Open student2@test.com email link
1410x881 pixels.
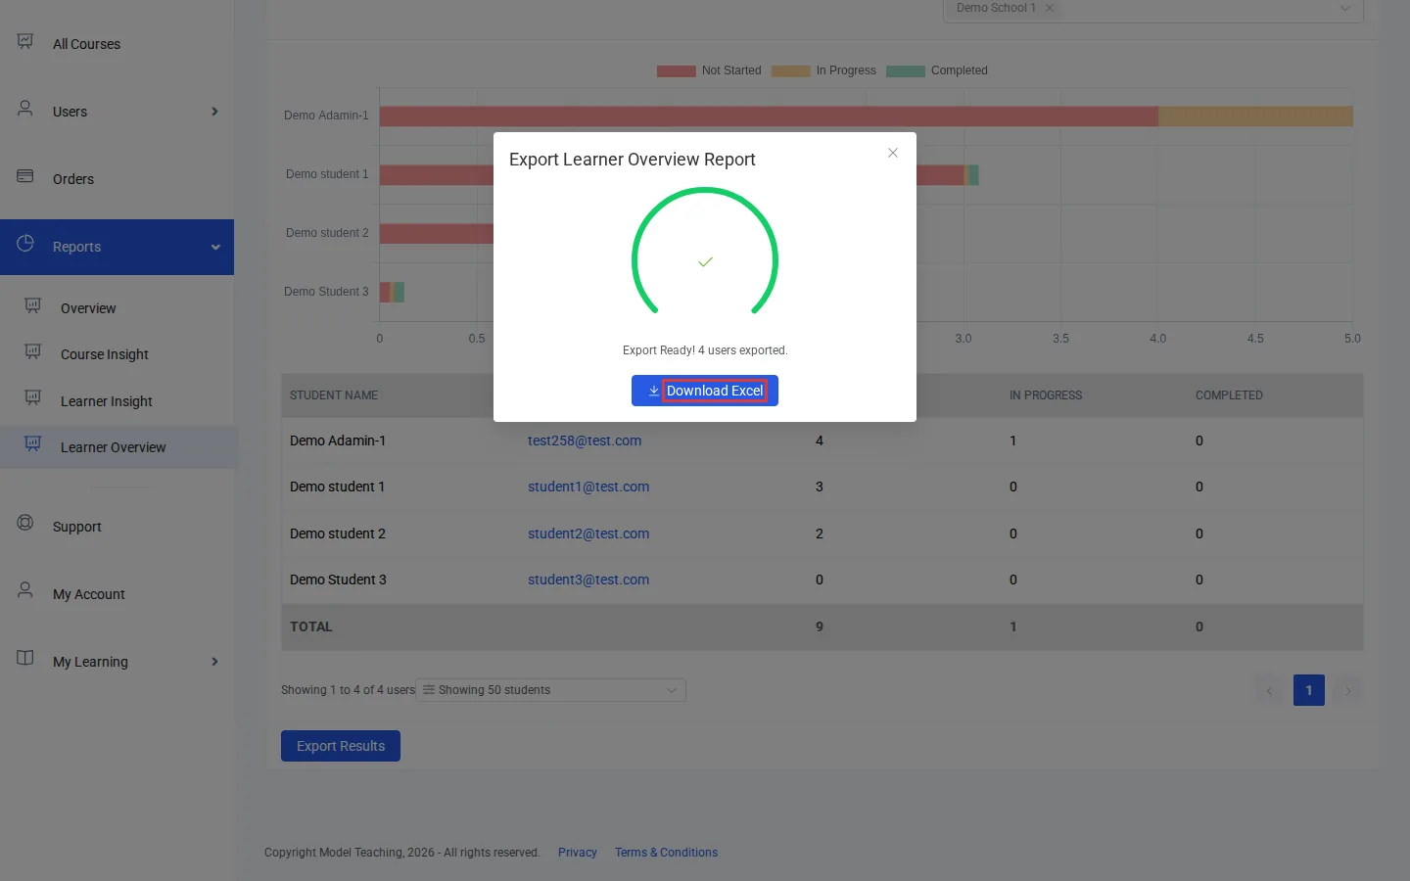tap(588, 533)
